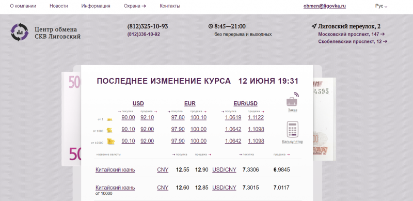Open the Заказ briefcase icon

click(x=292, y=99)
